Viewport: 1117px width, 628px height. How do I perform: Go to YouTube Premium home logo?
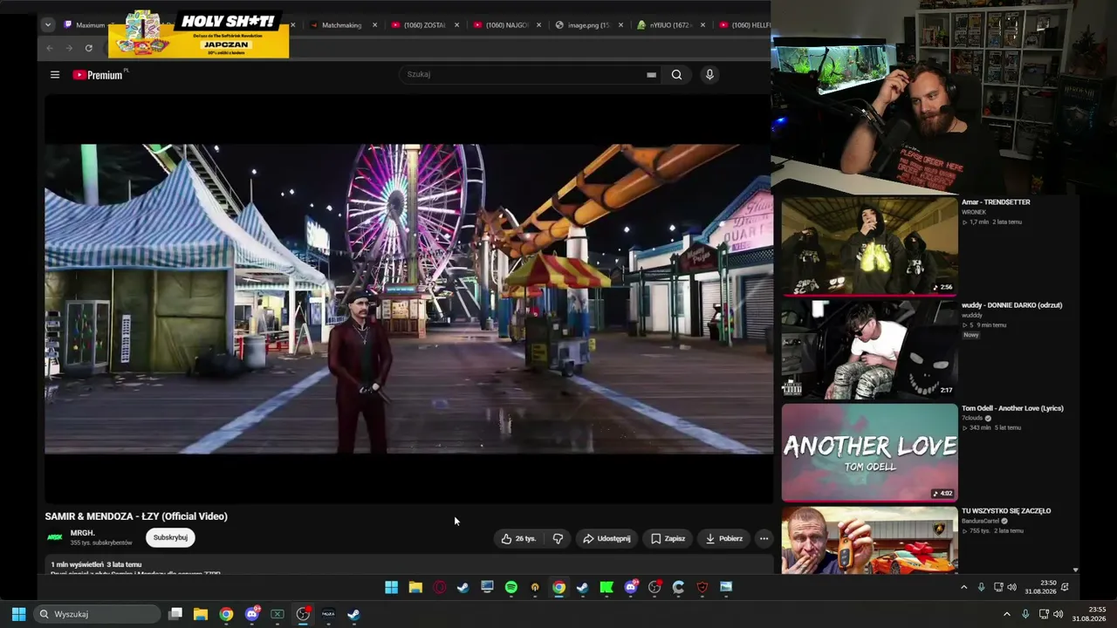click(99, 75)
